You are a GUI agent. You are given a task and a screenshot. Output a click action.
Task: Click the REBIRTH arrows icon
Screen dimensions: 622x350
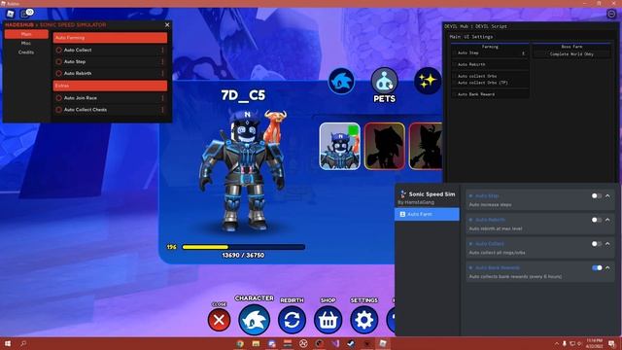click(292, 320)
